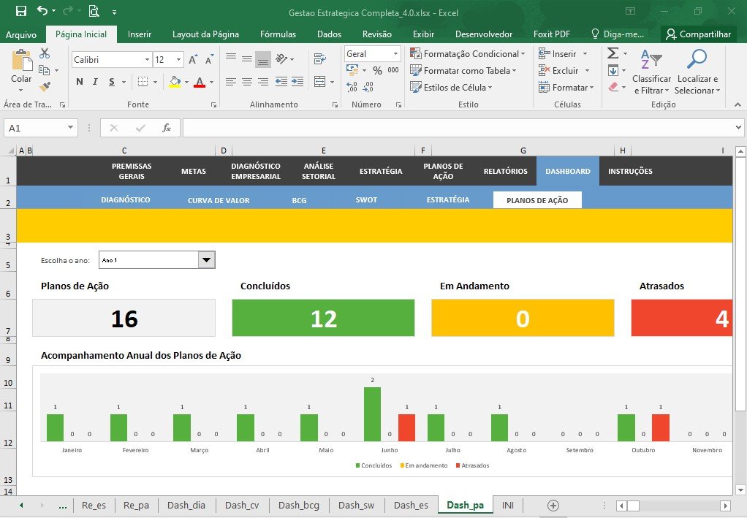This screenshot has width=747, height=518.
Task: Open the Ano 1 year selector dropdown
Action: [x=206, y=260]
